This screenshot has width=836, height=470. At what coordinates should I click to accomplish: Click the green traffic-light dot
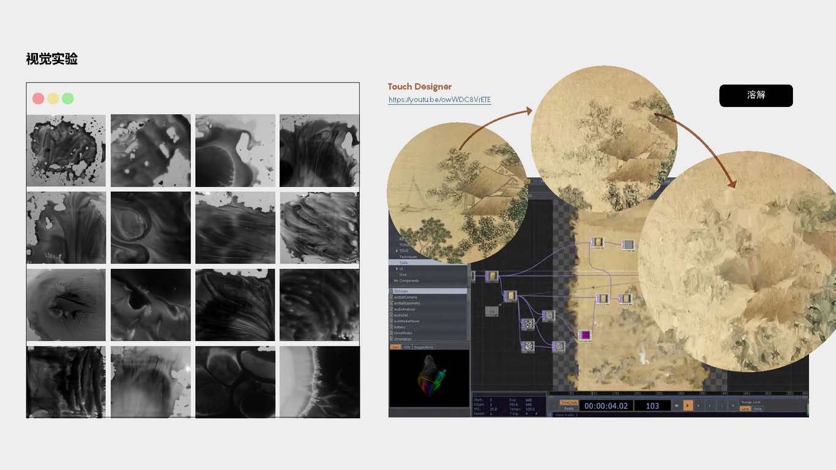tap(67, 98)
